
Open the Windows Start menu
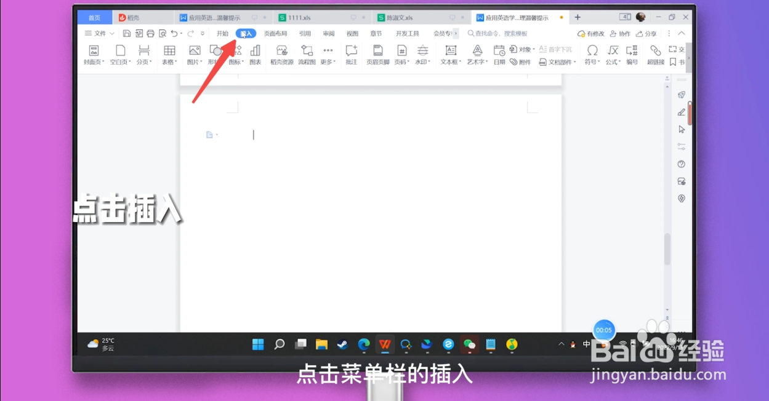(258, 344)
